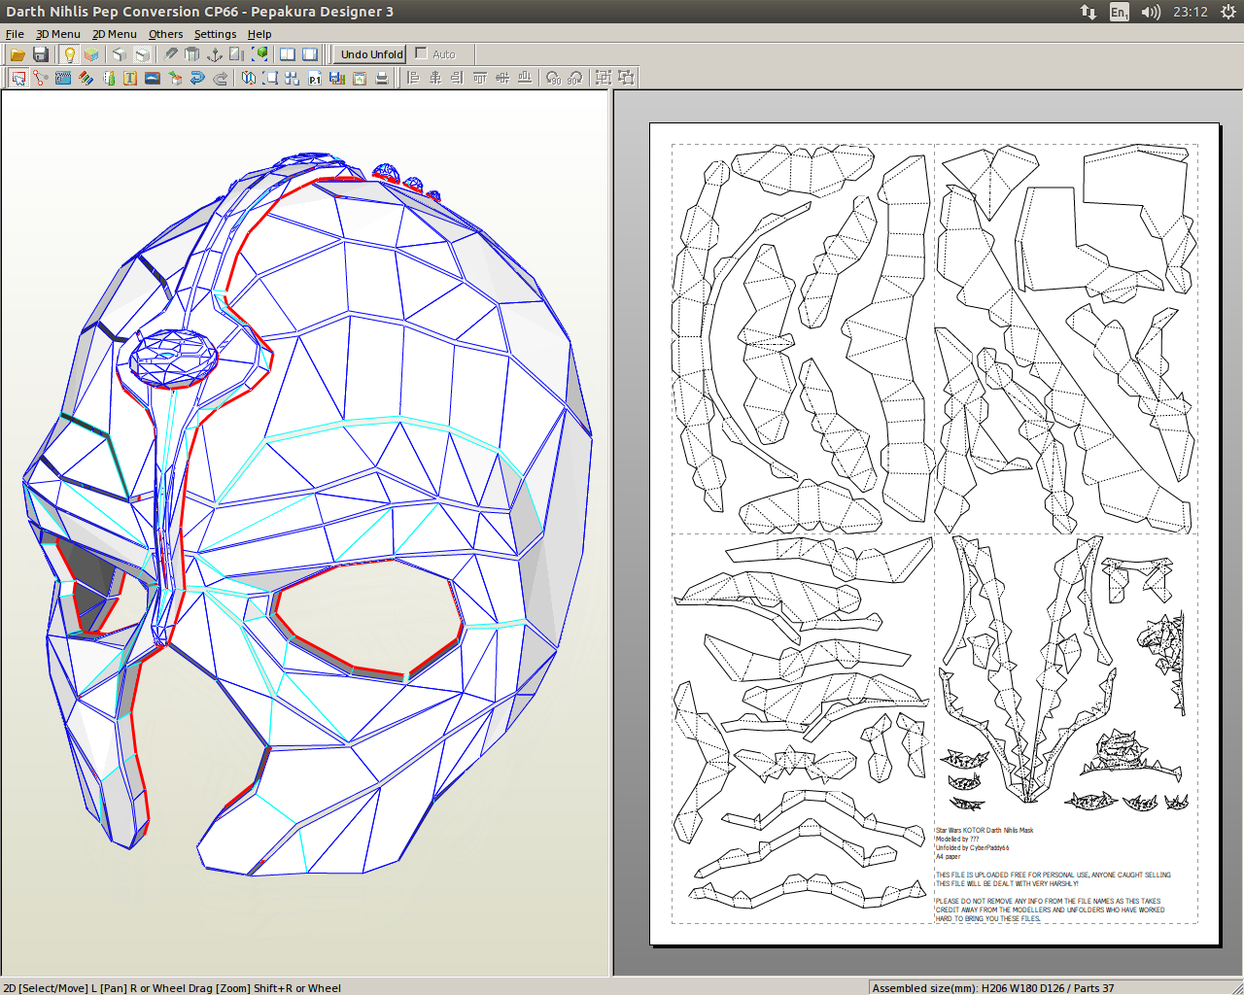Align selected parts to the top
Viewport: 1244px width, 995px height.
click(x=480, y=78)
